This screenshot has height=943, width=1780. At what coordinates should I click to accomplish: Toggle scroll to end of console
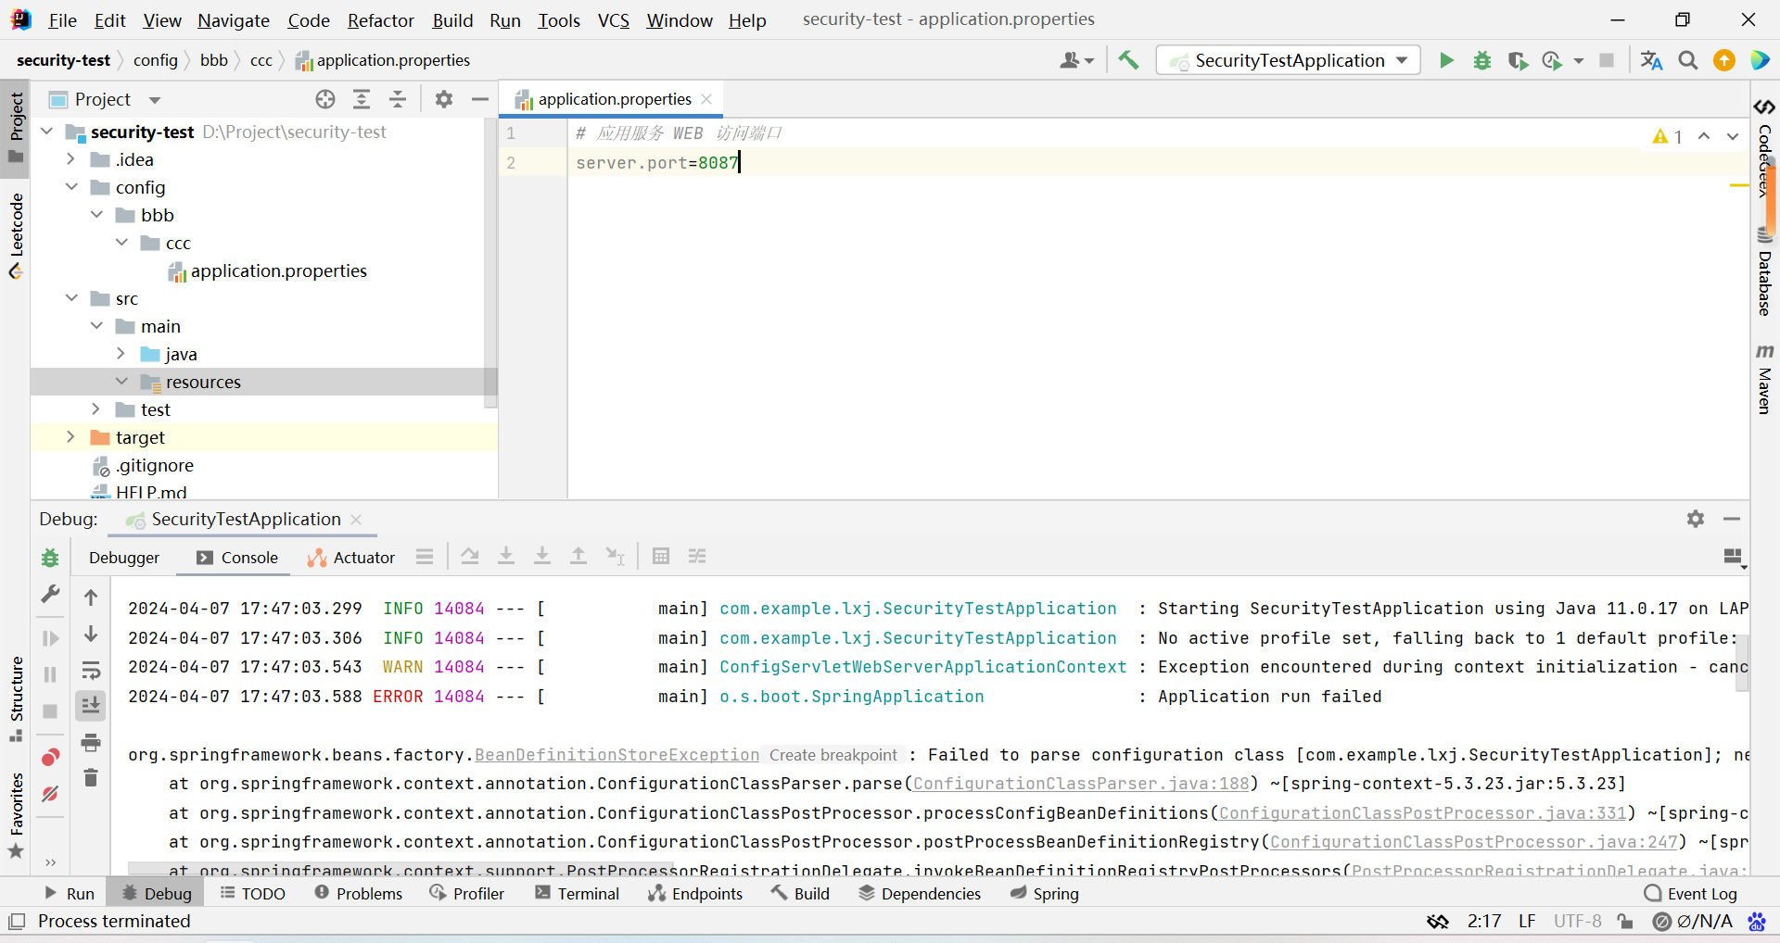[x=91, y=707]
